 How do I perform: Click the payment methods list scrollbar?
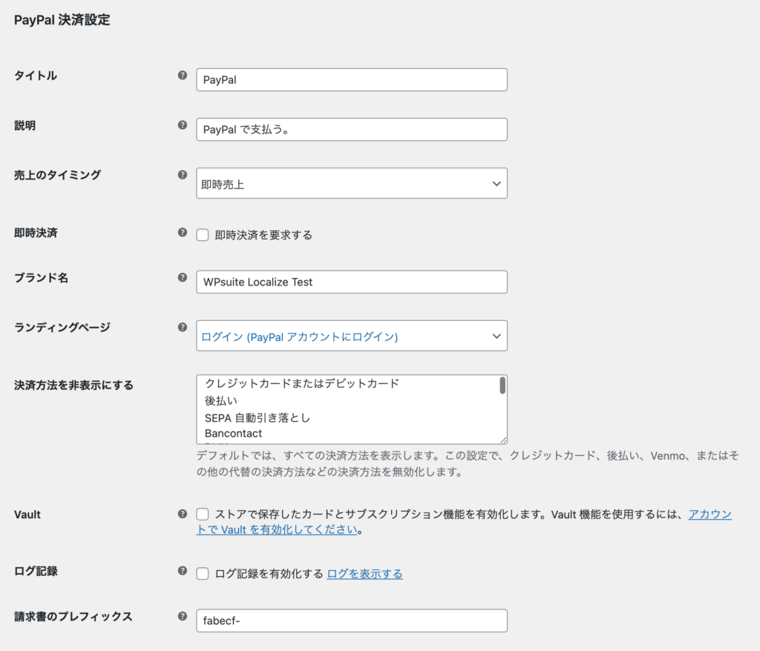click(502, 386)
